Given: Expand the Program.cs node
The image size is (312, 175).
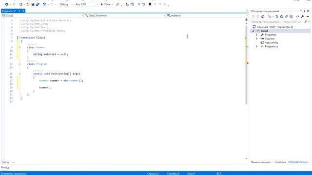Looking at the screenshot, I should (x=257, y=47).
